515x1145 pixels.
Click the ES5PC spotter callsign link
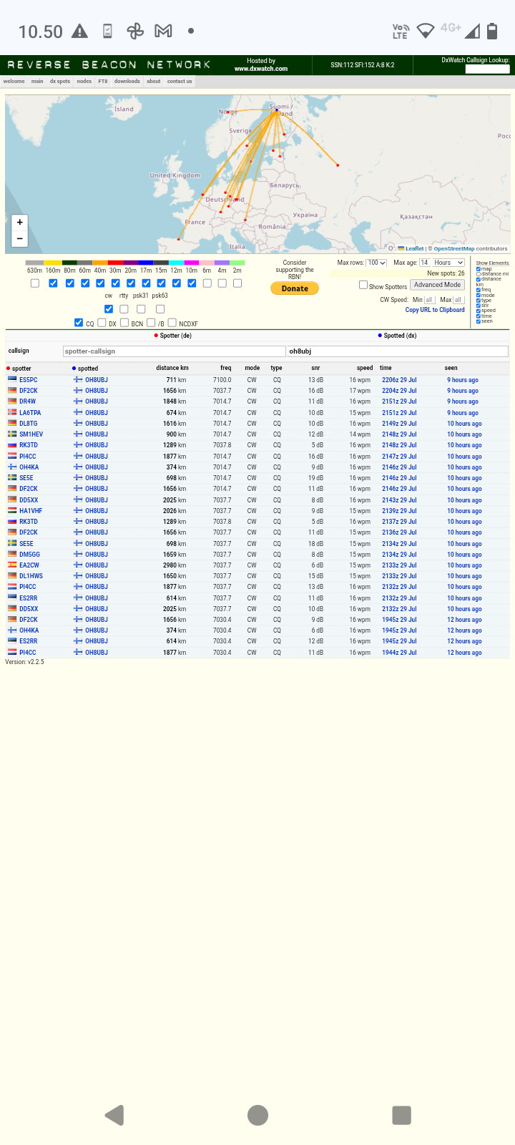[29, 380]
